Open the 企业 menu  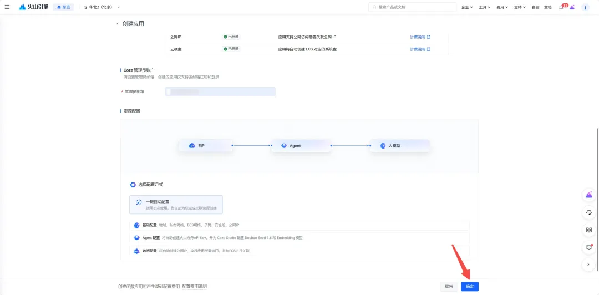tap(467, 7)
